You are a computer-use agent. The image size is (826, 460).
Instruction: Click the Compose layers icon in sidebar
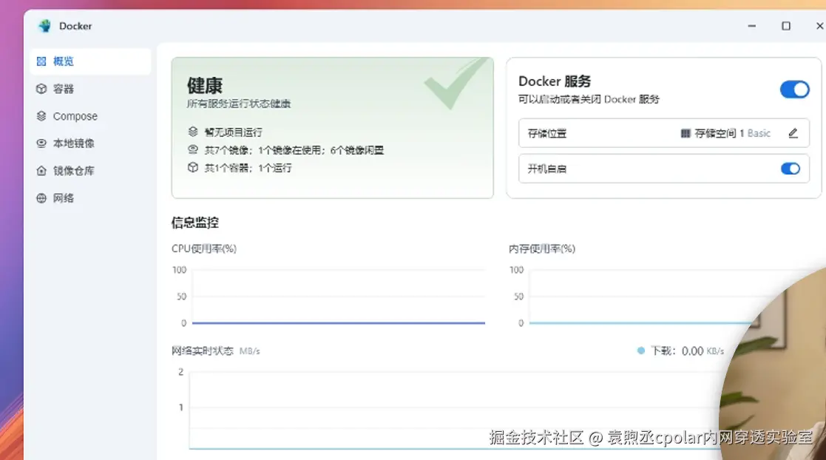[x=41, y=116]
